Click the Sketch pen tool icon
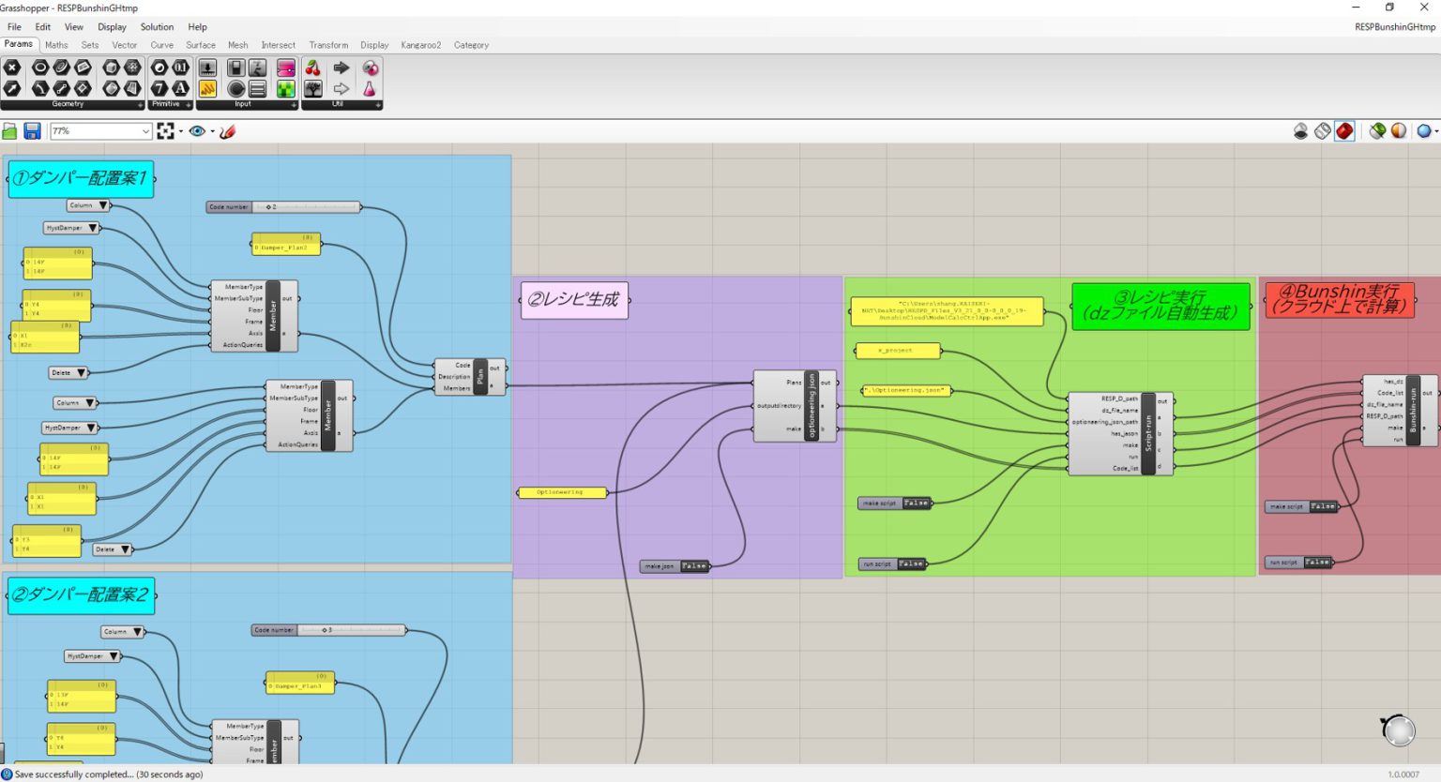 [x=227, y=131]
